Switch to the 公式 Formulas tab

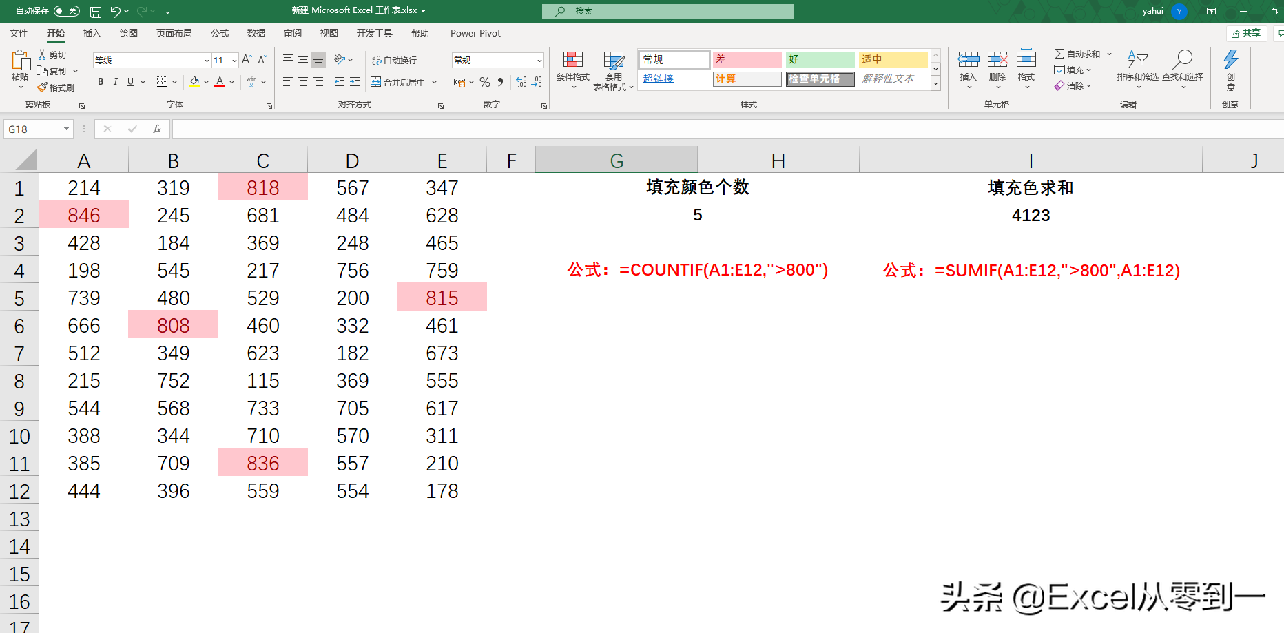coord(220,33)
